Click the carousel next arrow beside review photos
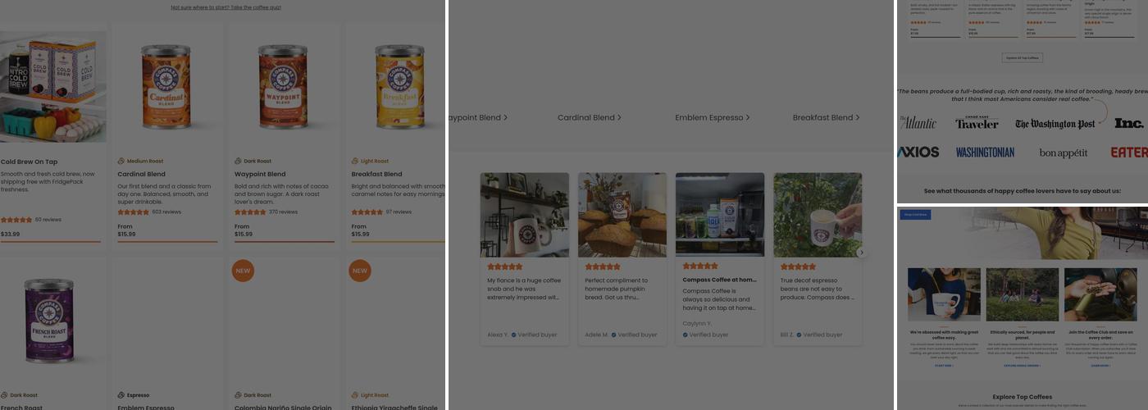 [861, 253]
